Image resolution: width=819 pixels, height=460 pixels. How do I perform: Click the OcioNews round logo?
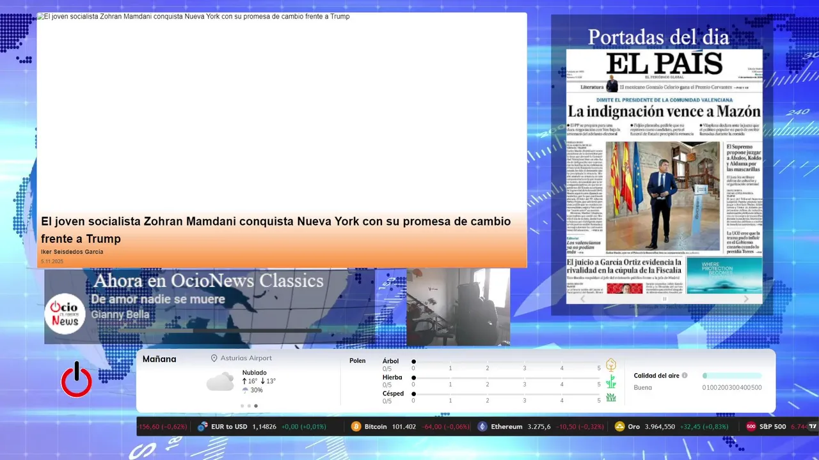(65, 313)
